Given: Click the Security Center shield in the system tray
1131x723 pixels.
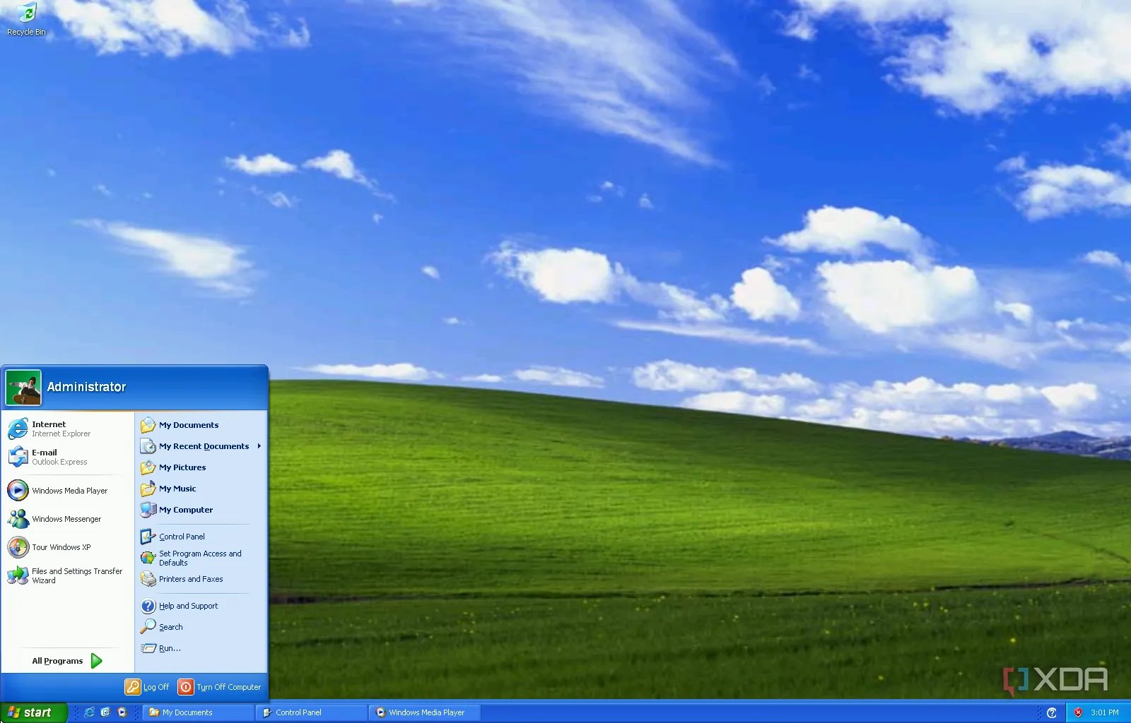Looking at the screenshot, I should 1079,712.
